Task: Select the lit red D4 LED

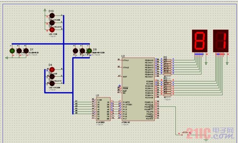Action: (x=52, y=69)
